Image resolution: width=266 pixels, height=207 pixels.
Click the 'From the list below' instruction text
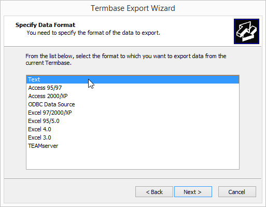point(126,59)
